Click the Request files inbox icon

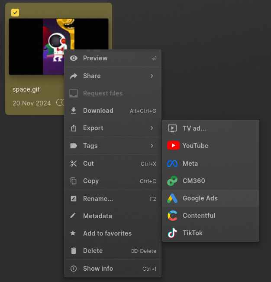(74, 93)
